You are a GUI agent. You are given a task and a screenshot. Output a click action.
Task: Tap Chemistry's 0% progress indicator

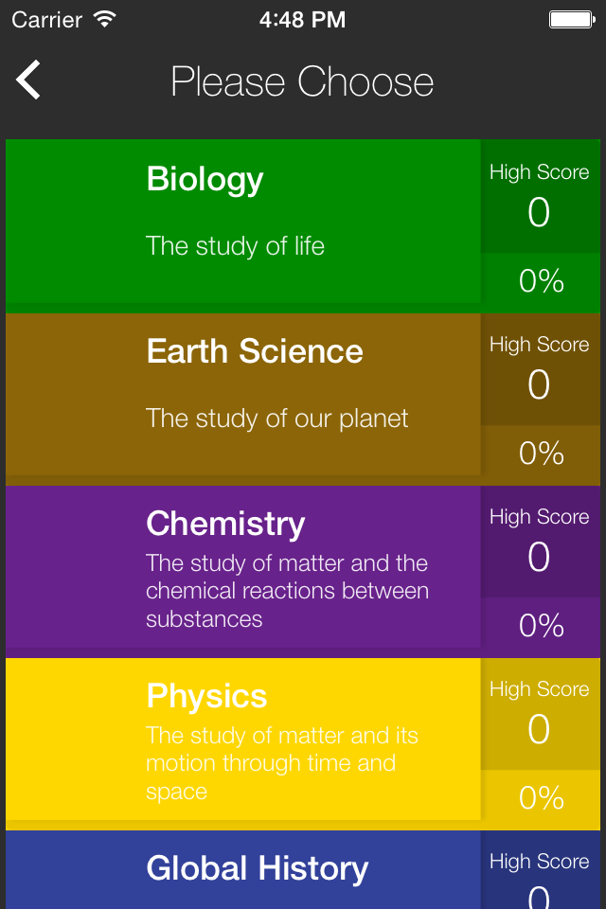(x=541, y=626)
